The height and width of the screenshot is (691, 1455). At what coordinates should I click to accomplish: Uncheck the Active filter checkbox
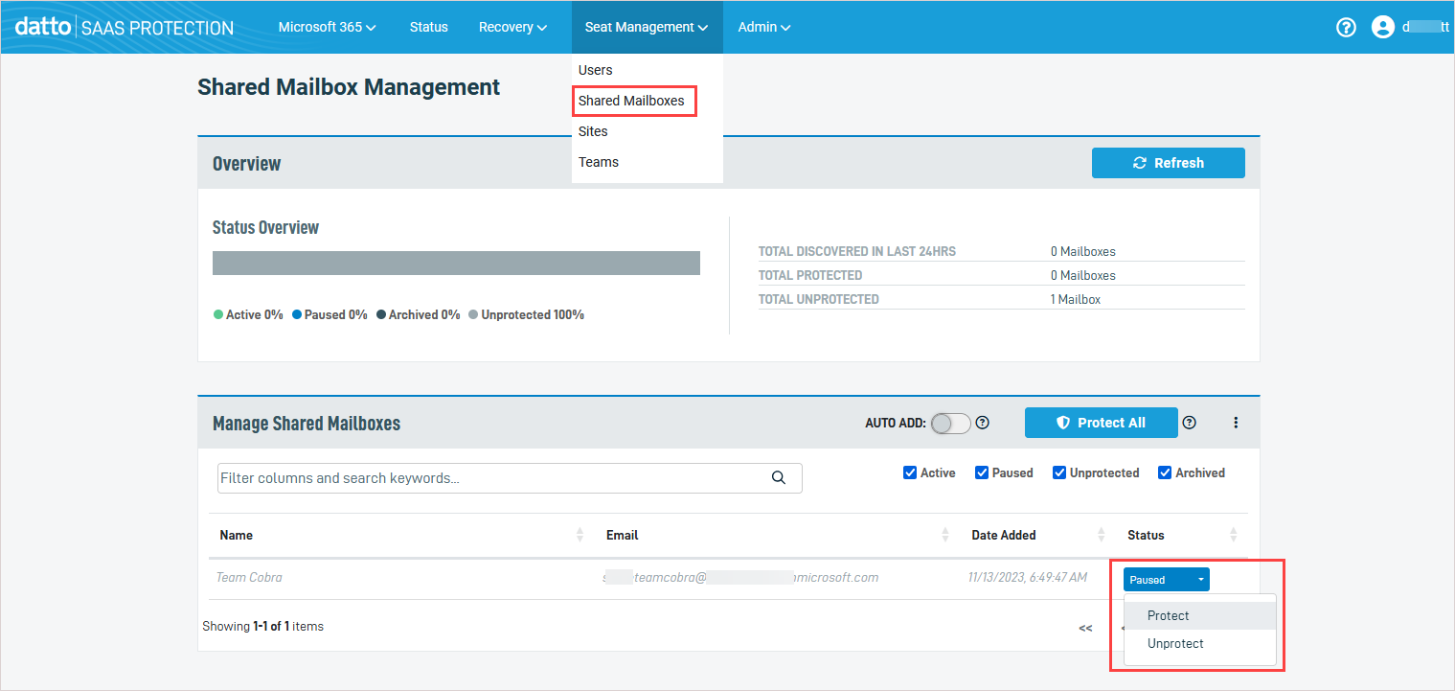[910, 472]
